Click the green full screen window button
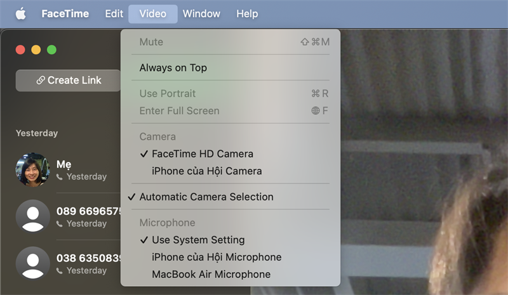Screen dimensions: 508x295 (51, 49)
